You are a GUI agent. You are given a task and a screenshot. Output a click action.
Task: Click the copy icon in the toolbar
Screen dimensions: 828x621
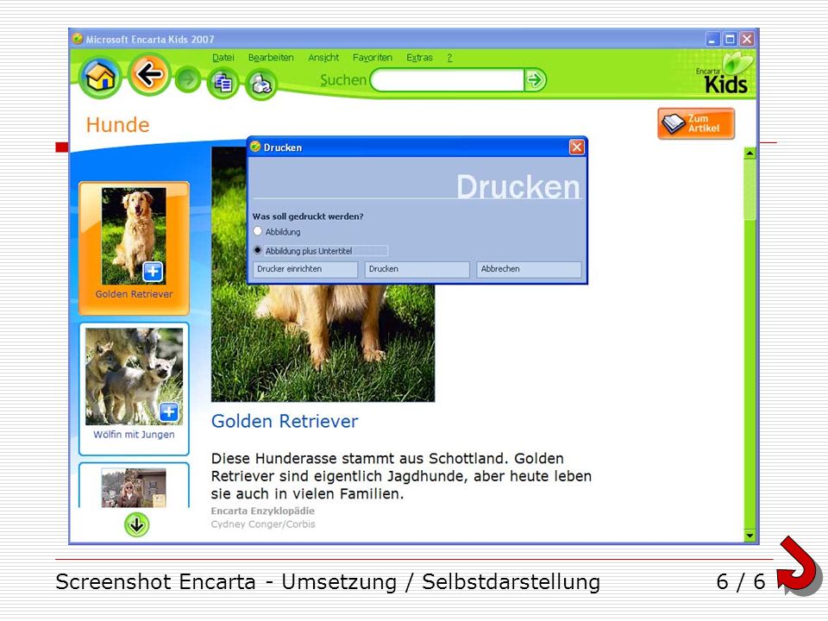pos(223,83)
